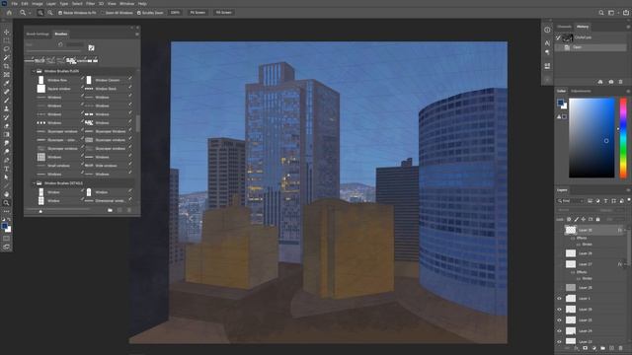Select the Eyedropper tool

7,83
